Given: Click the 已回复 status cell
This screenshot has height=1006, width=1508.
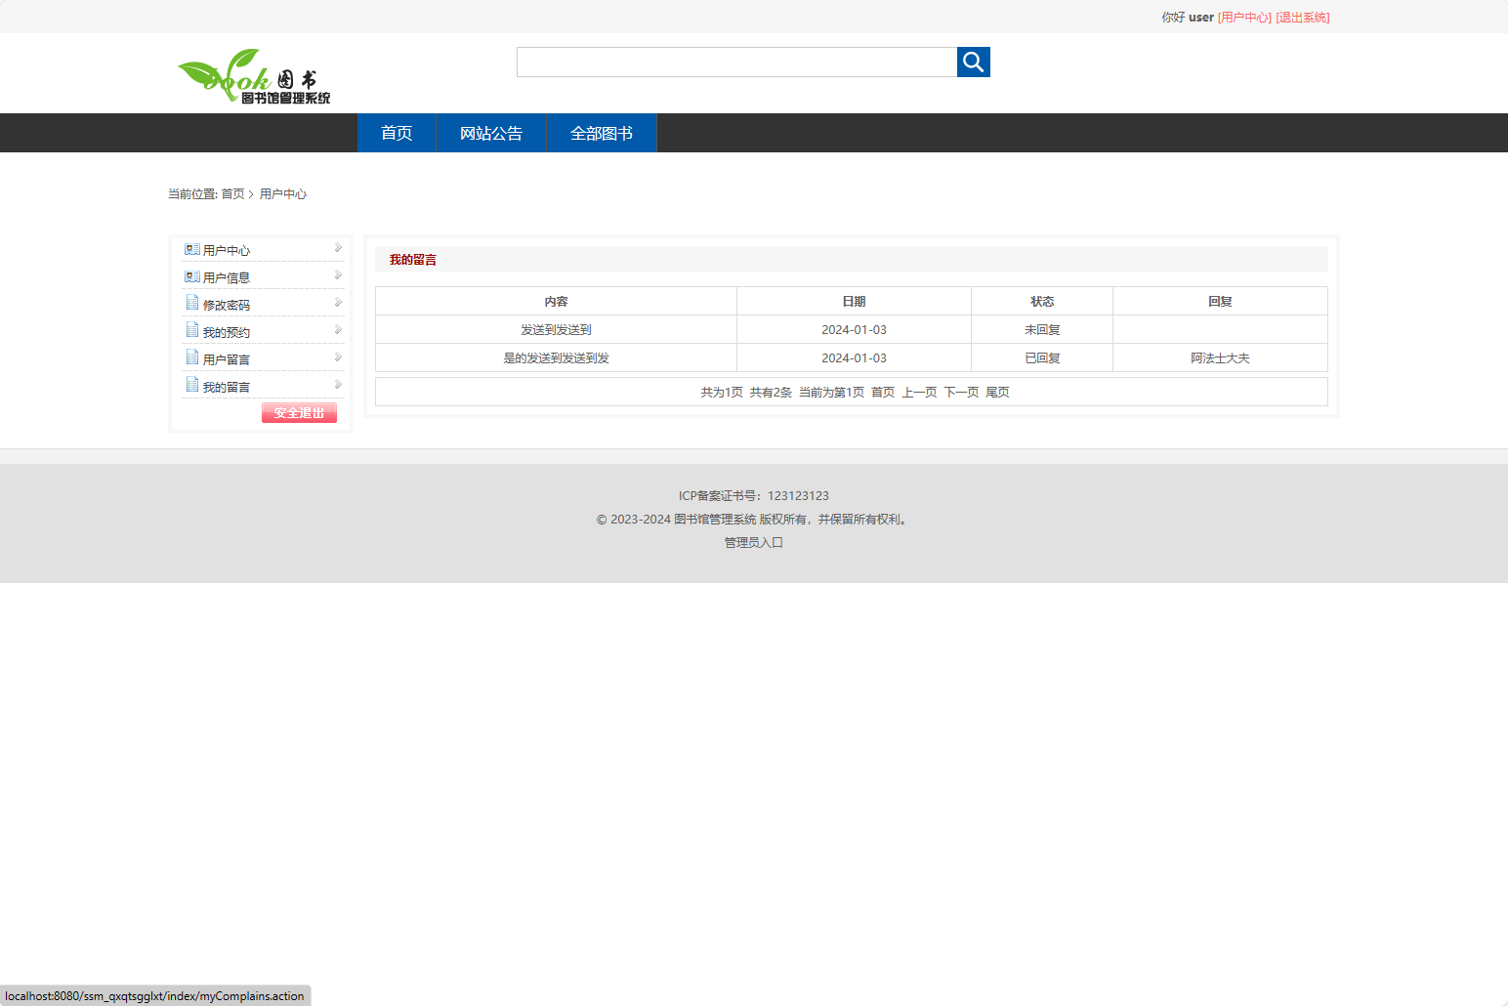Looking at the screenshot, I should (x=1042, y=358).
